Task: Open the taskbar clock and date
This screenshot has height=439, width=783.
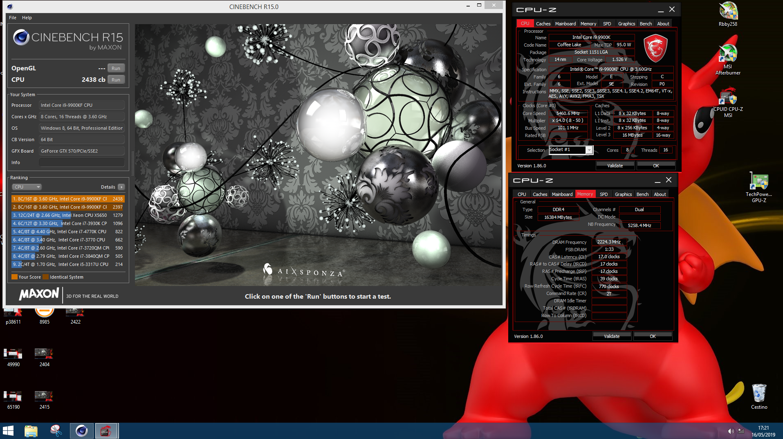Action: point(763,431)
